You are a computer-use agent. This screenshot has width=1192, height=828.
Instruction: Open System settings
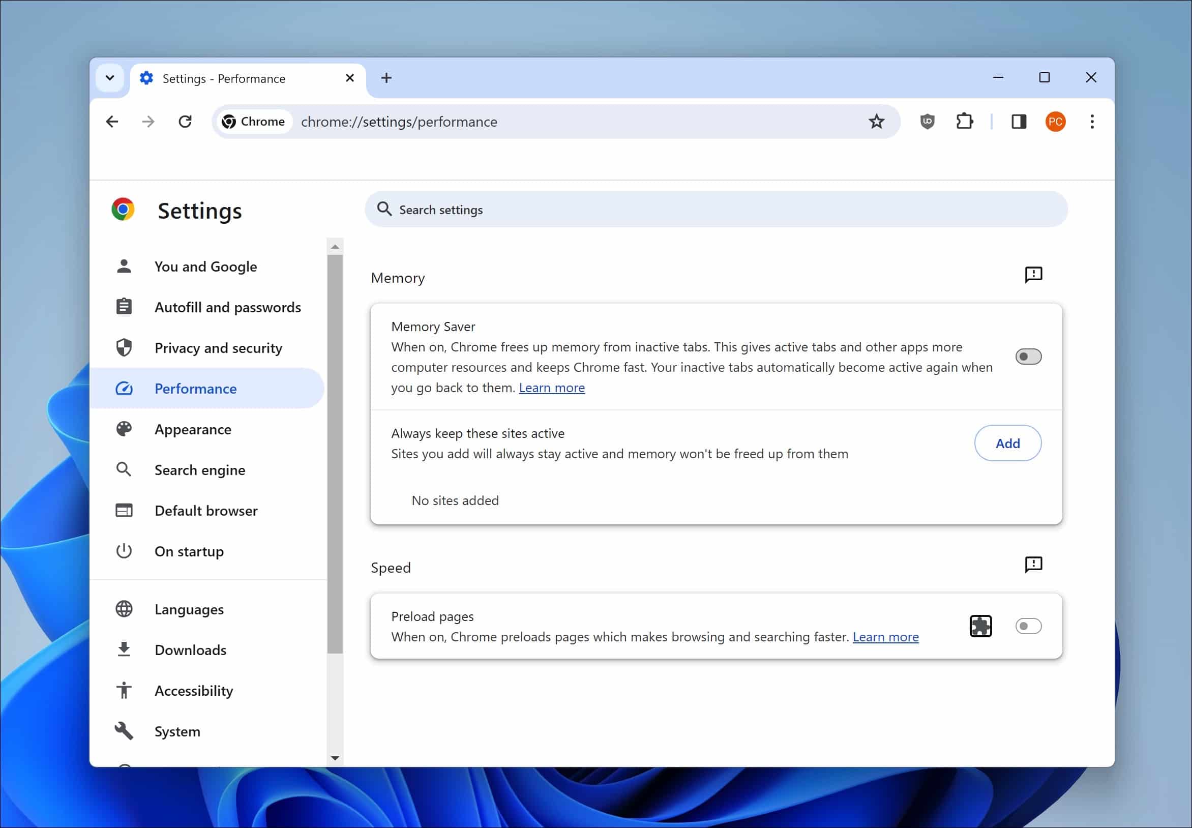click(x=207, y=731)
